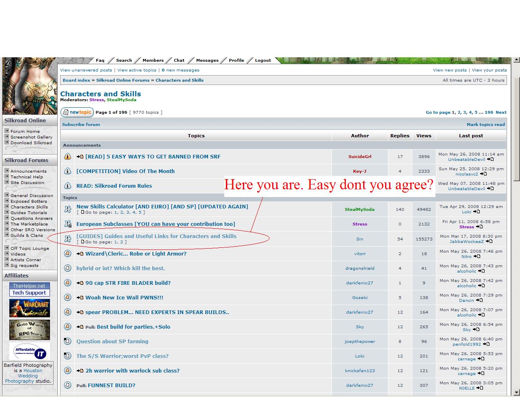Click sticky topic icon beside New Skills Calculator
This screenshot has height=416, width=520.
tap(68, 209)
